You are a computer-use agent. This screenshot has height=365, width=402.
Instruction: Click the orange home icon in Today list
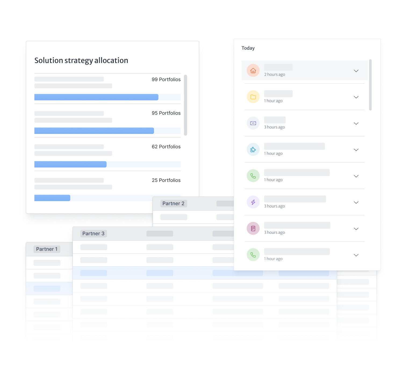click(x=253, y=71)
